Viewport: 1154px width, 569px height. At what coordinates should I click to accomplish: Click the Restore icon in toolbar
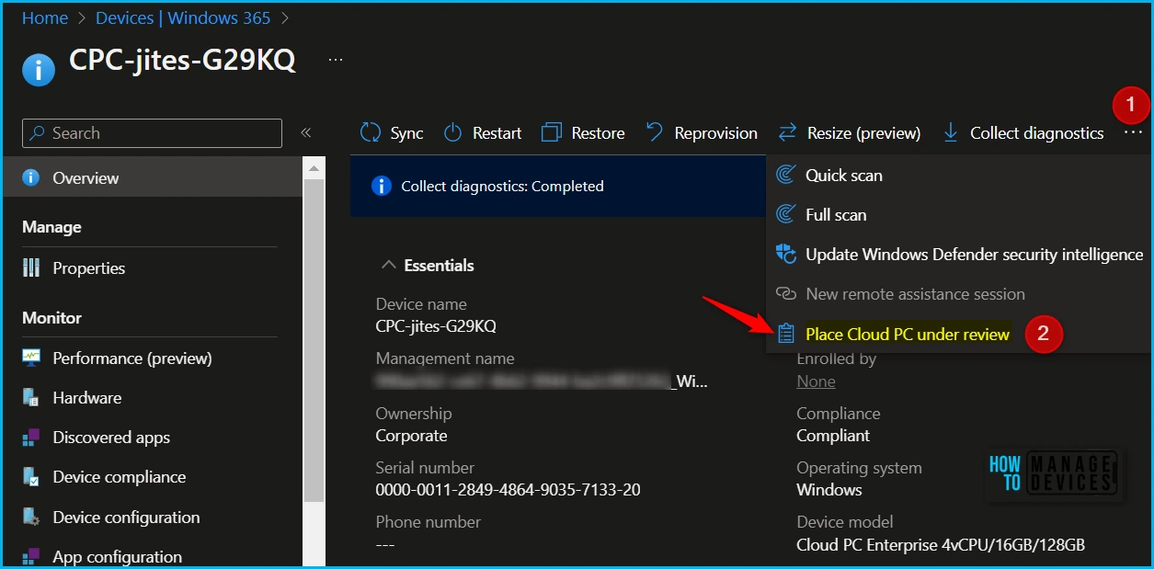point(552,133)
